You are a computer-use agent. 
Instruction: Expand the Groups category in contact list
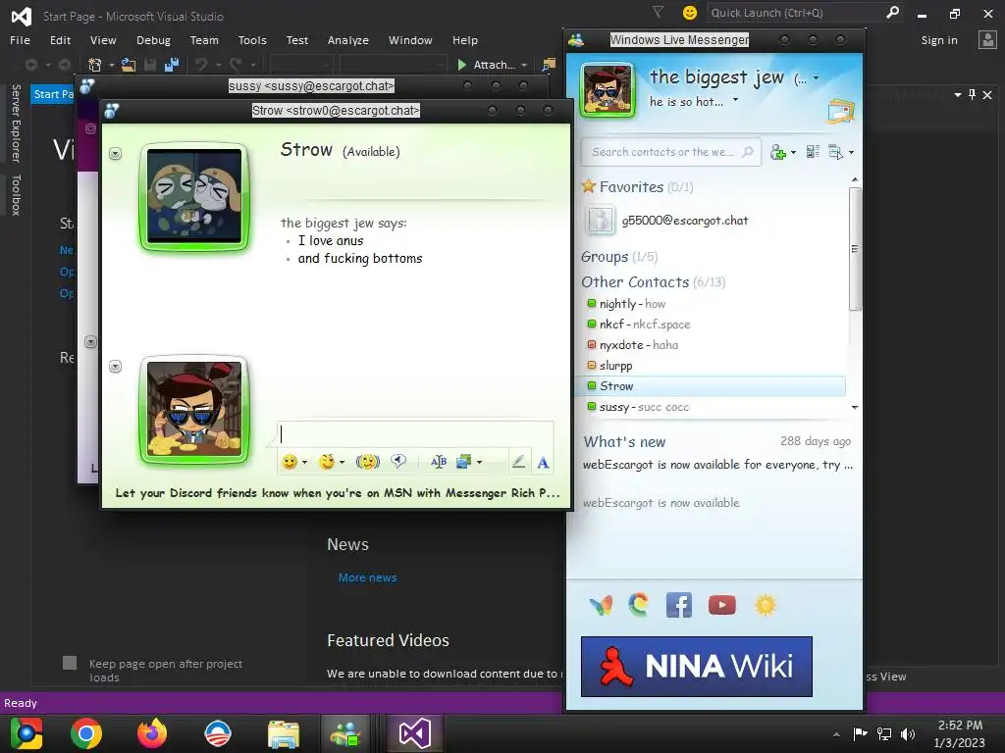605,257
